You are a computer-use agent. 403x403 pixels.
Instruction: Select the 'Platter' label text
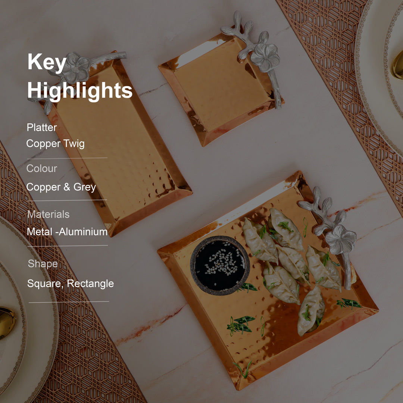[x=42, y=128]
